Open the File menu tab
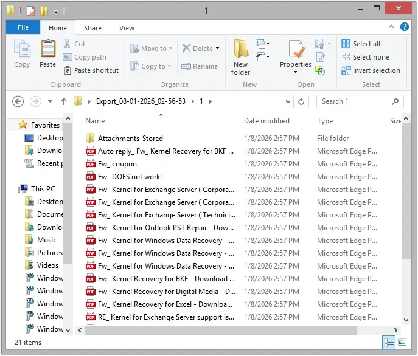 click(23, 27)
